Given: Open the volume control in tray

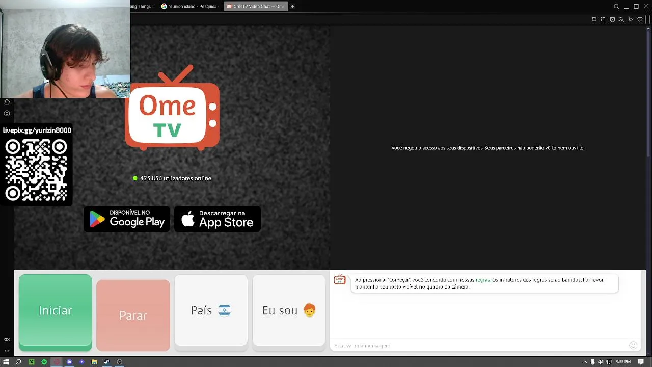Looking at the screenshot, I should [601, 362].
